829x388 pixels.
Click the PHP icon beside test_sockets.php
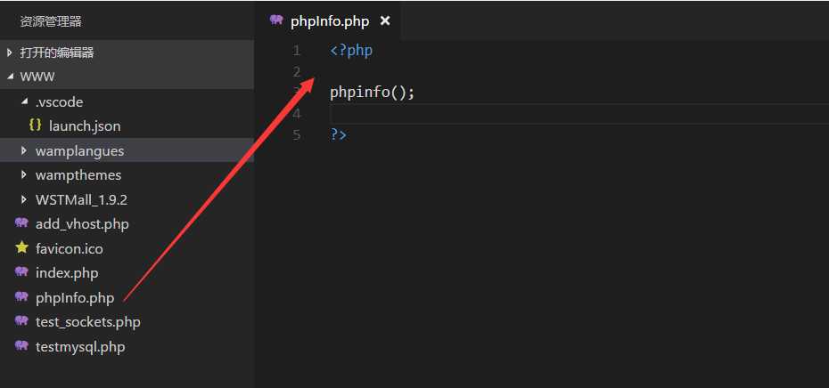click(x=21, y=321)
